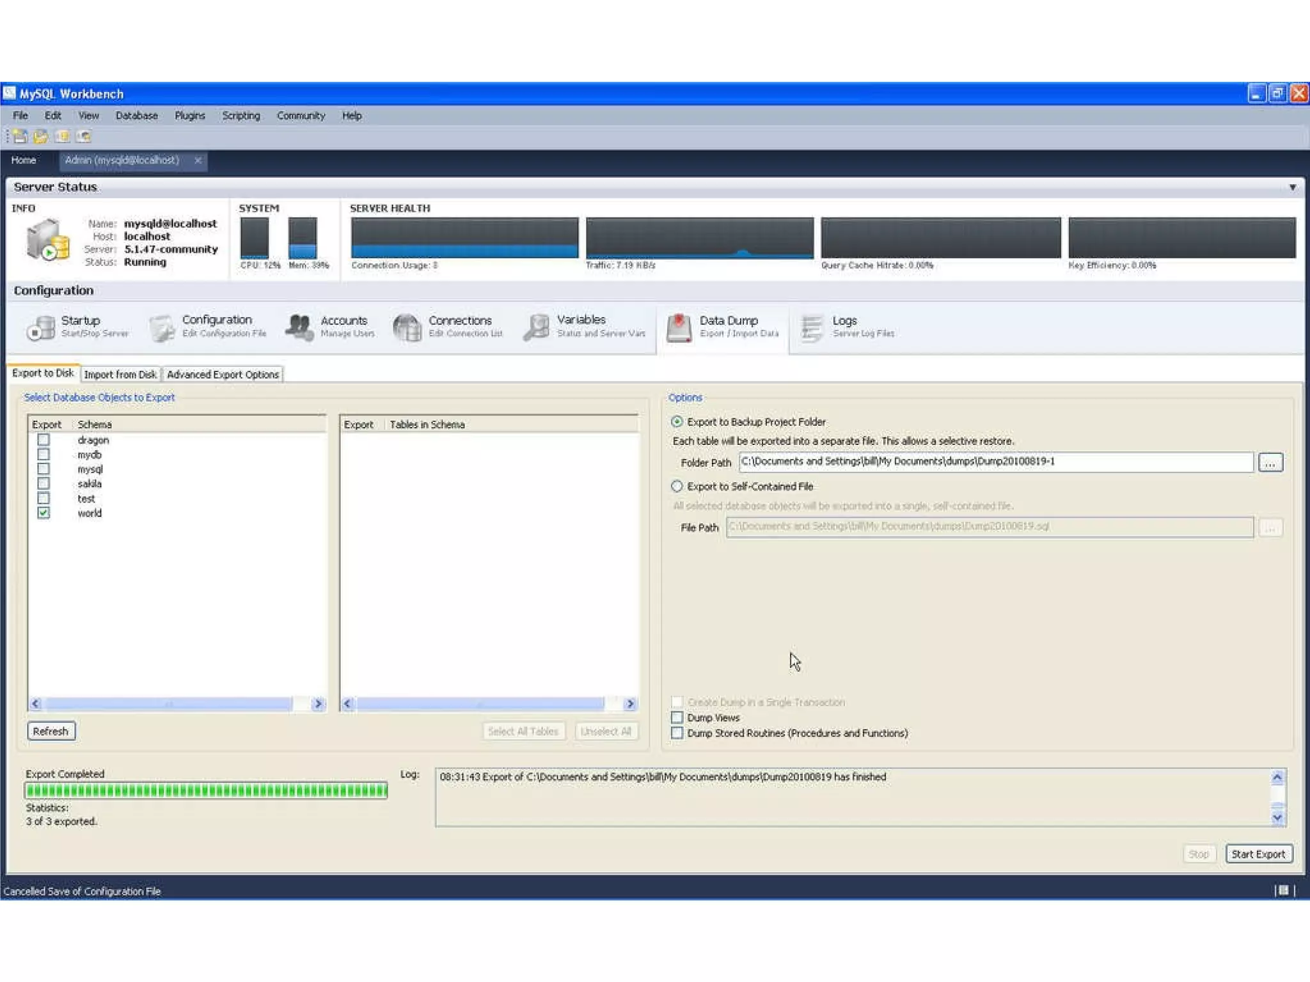Uncheck the world schema checkbox
1310x982 pixels.
coord(43,513)
